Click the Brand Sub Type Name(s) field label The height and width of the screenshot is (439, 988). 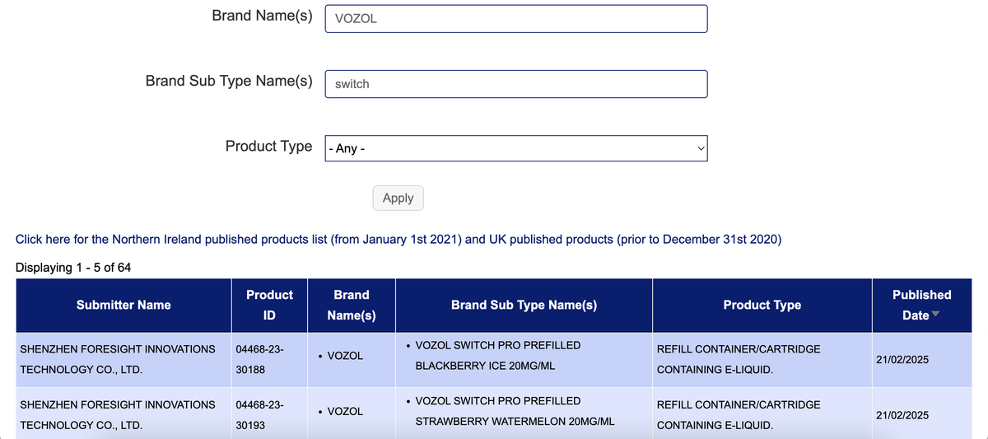229,81
